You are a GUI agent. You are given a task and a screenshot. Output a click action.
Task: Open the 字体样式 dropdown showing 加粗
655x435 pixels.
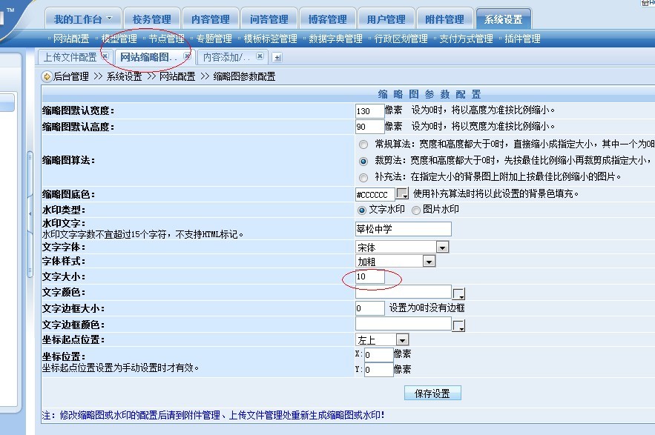click(x=429, y=261)
